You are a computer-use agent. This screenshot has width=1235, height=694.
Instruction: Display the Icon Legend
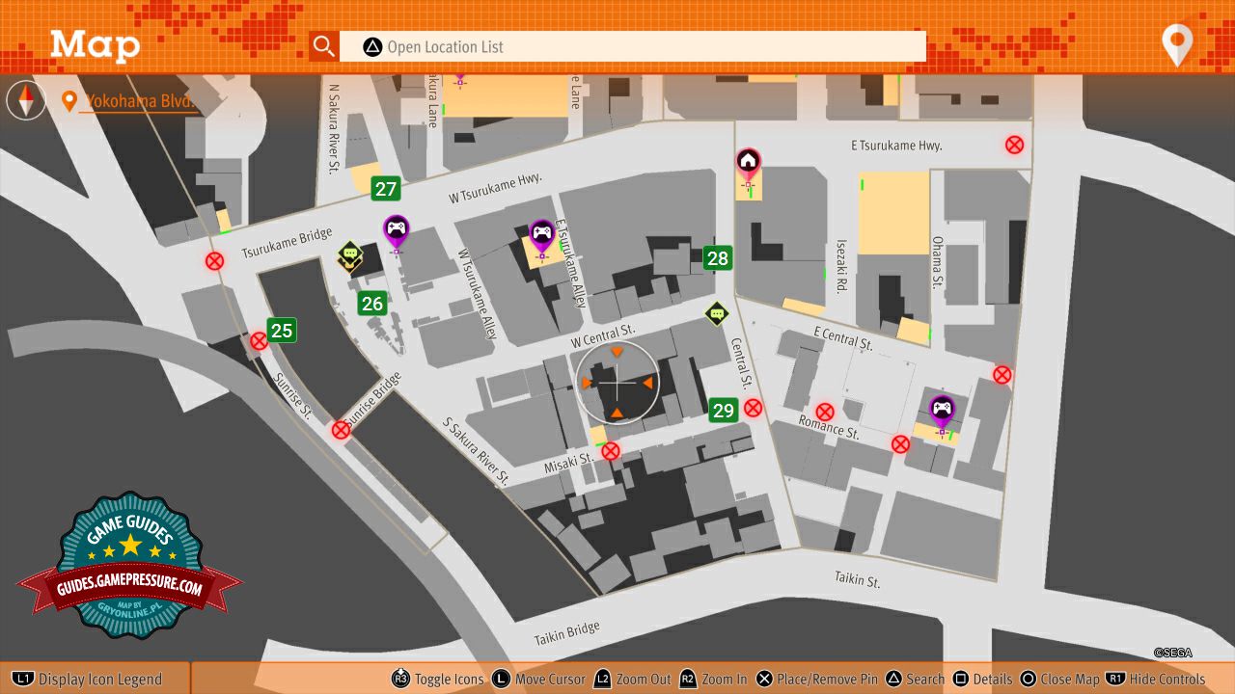pyautogui.click(x=89, y=679)
